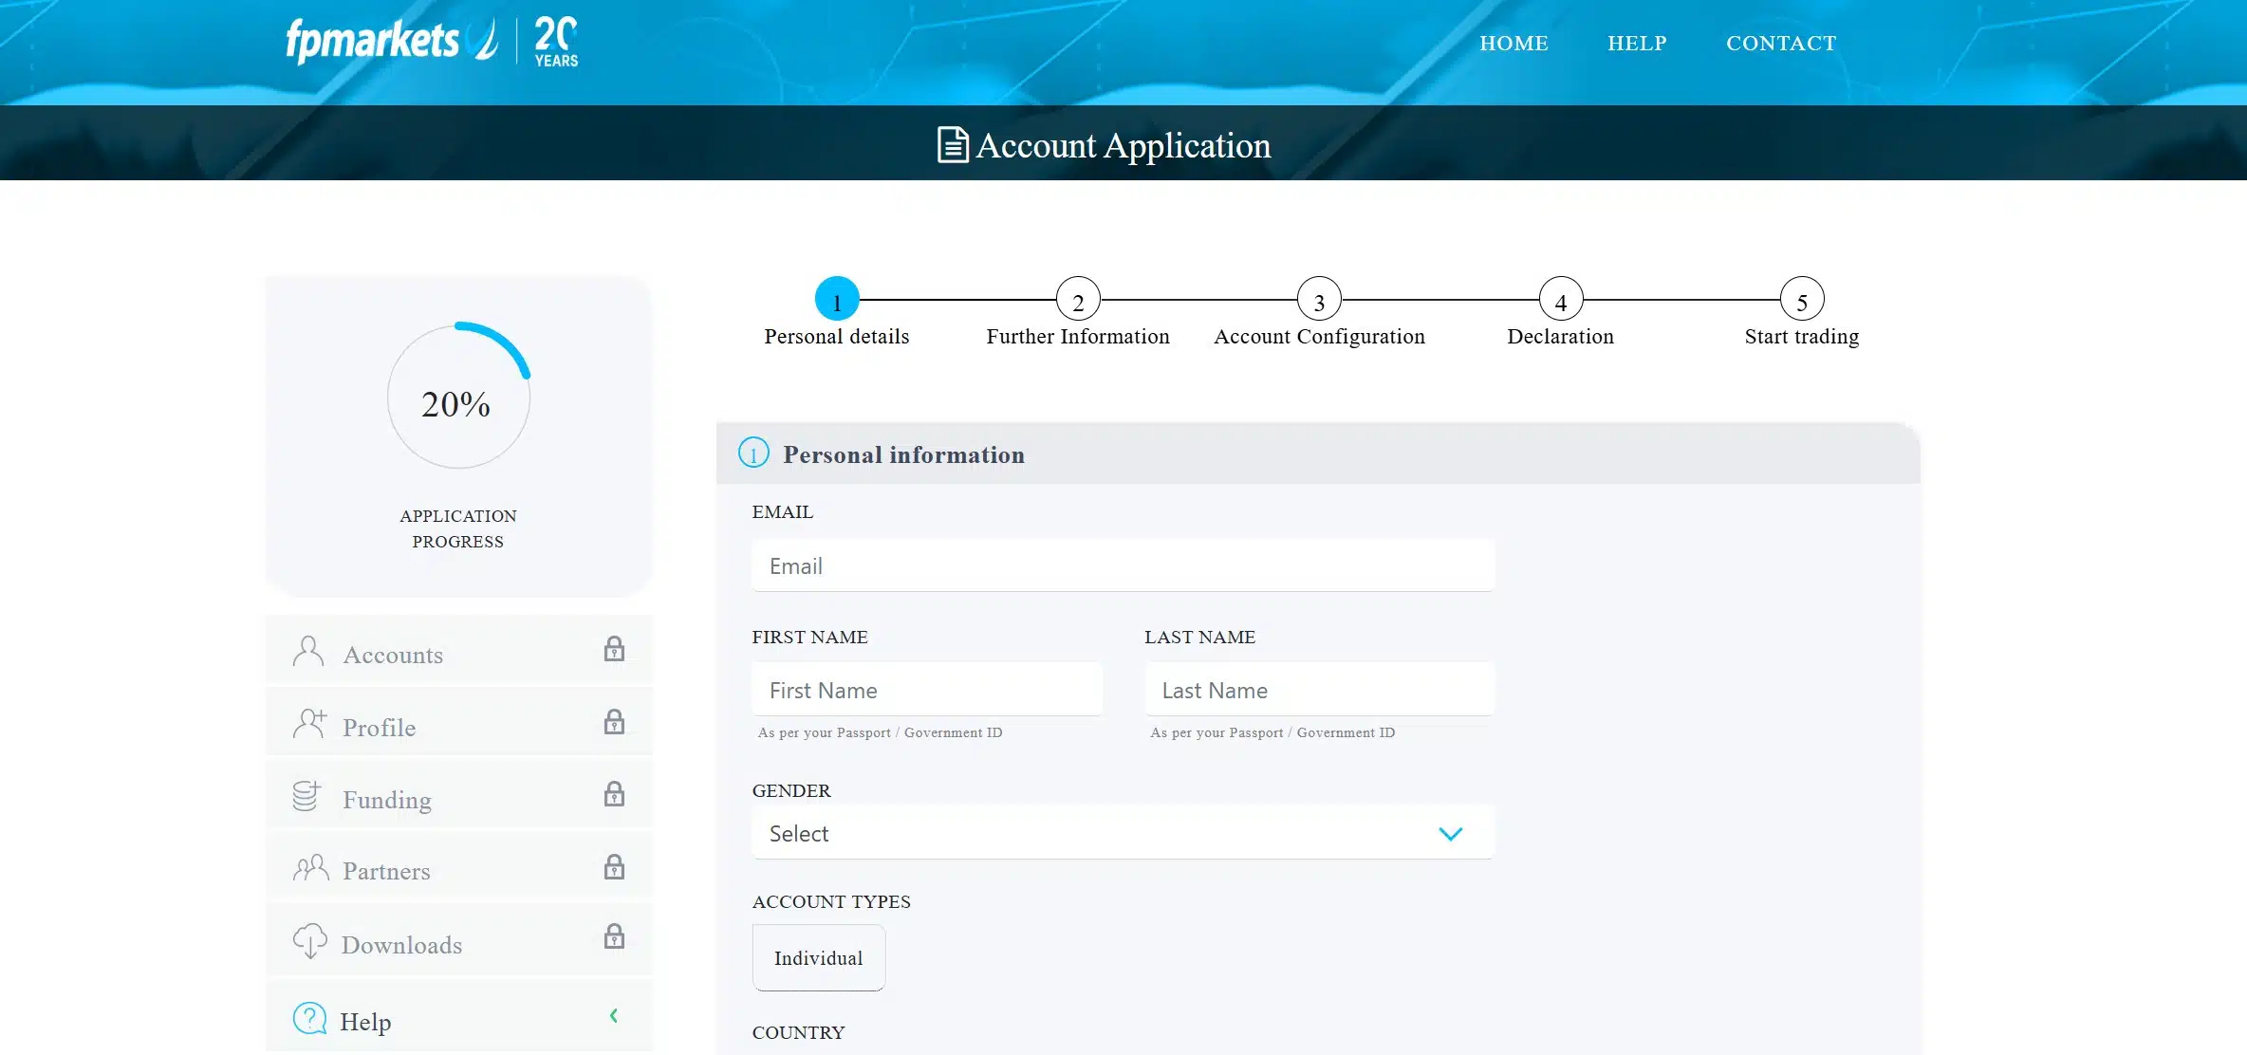Select step 1 Personal details circle

(836, 299)
